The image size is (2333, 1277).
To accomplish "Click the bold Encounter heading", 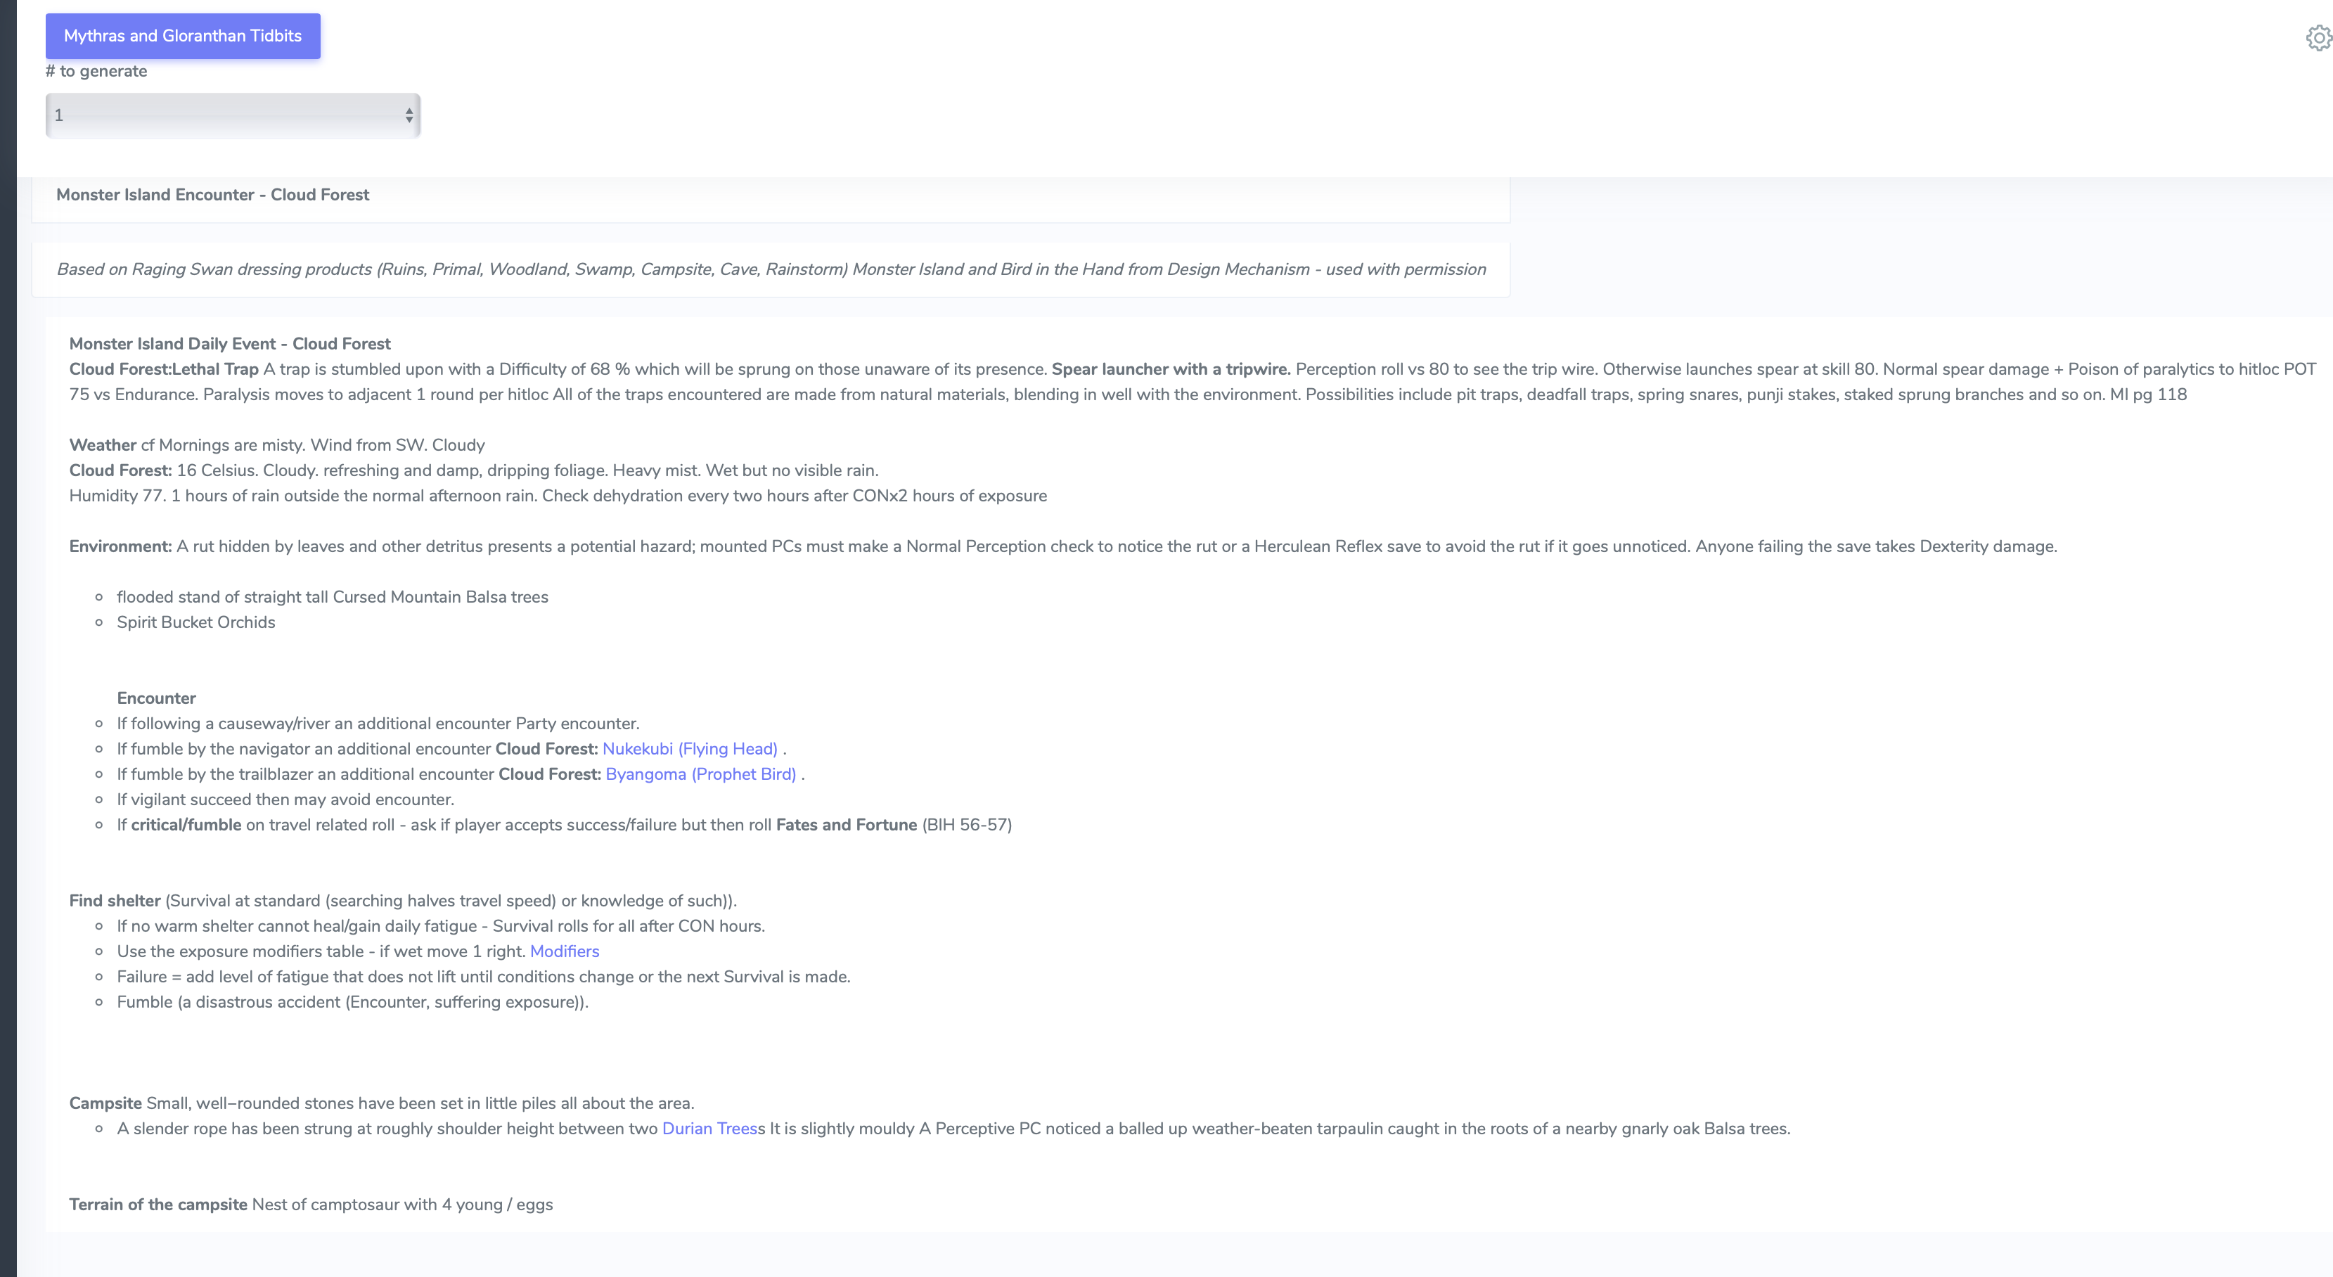I will 156,698.
